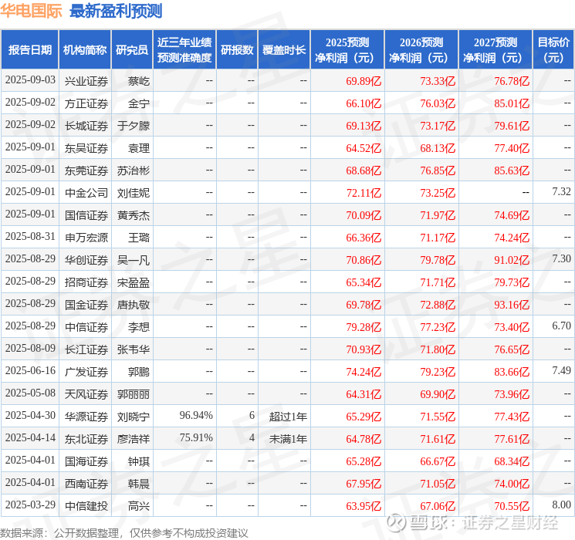Screen dimensions: 575x540
Task: Select the 国海证券 institution cell
Action: pyautogui.click(x=86, y=461)
